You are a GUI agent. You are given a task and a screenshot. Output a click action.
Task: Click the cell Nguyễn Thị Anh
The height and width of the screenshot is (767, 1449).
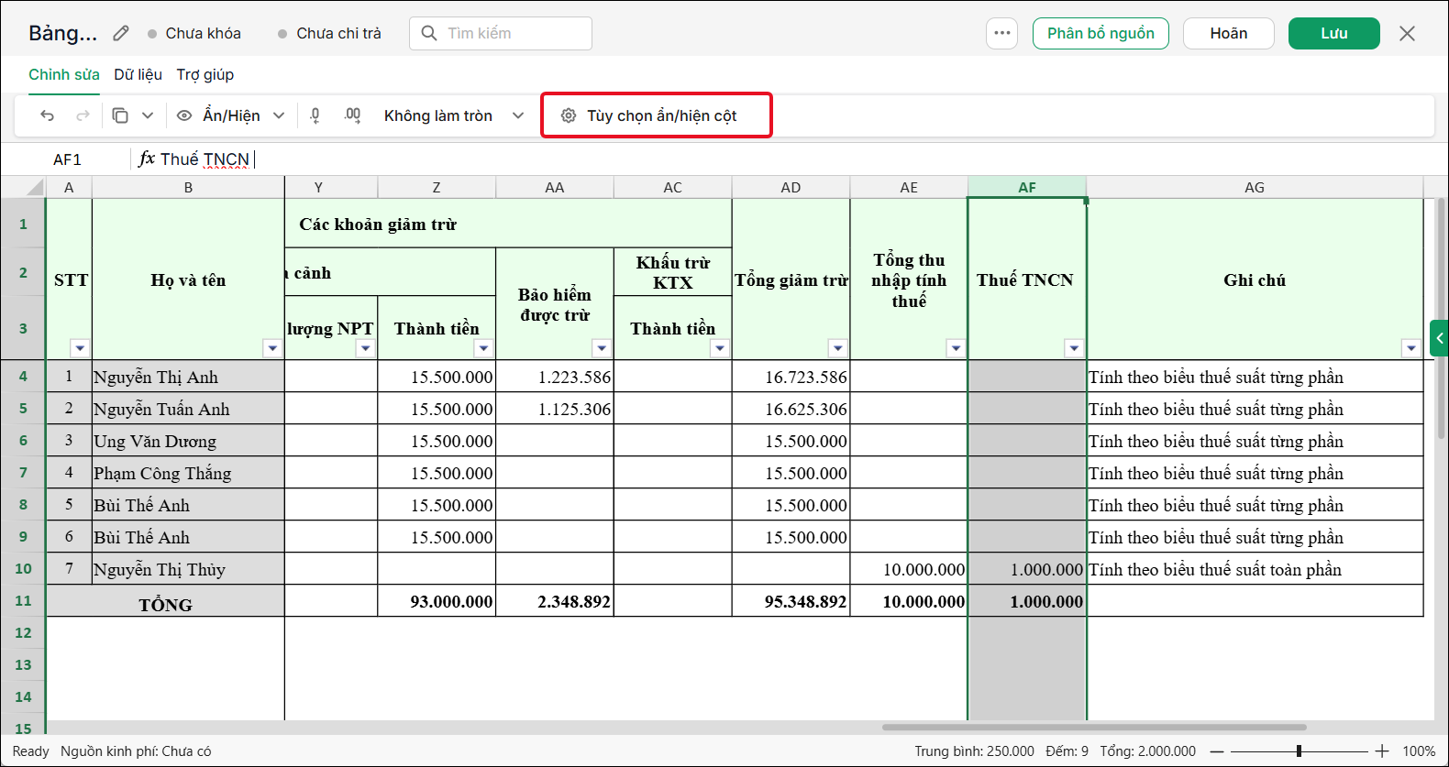188,377
